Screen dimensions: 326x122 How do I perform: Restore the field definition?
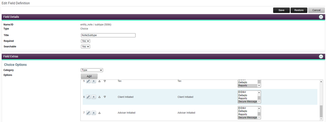coord(299,10)
